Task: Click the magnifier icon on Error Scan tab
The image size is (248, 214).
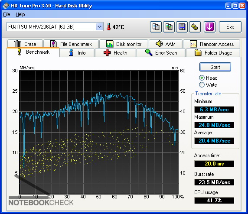Action: [x=149, y=52]
